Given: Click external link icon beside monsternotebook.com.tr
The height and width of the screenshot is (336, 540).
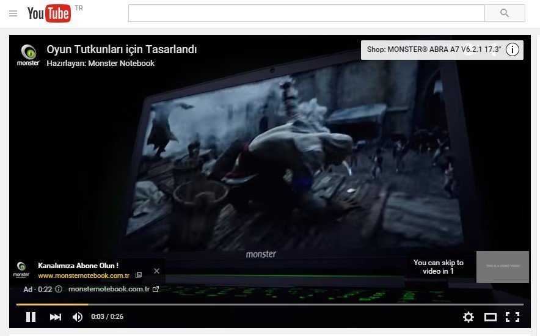Looking at the screenshot, I should (x=156, y=289).
